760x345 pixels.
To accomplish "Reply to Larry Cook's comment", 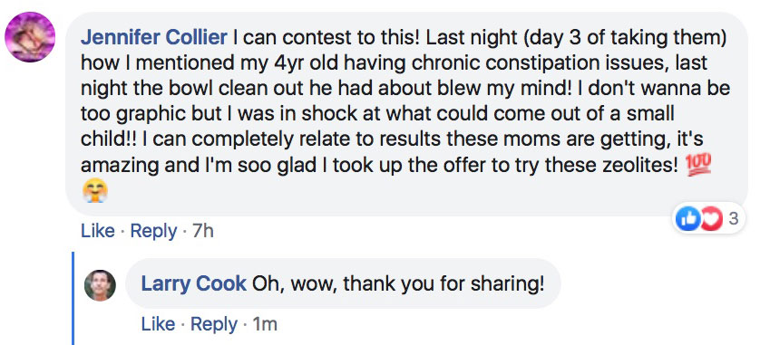I will pyautogui.click(x=214, y=324).
